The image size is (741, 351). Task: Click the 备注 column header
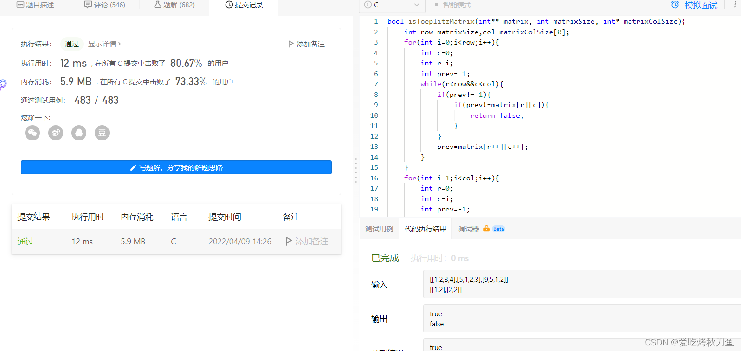tap(291, 217)
